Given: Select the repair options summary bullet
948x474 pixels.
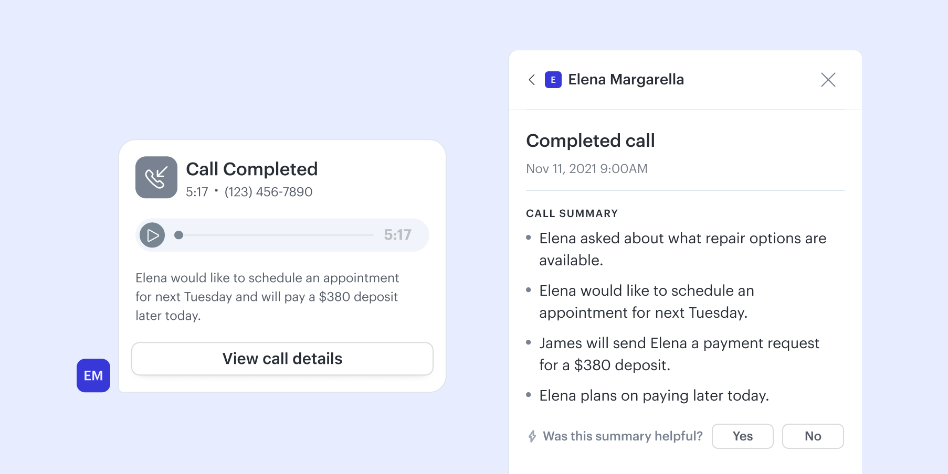Looking at the screenshot, I should click(x=682, y=249).
